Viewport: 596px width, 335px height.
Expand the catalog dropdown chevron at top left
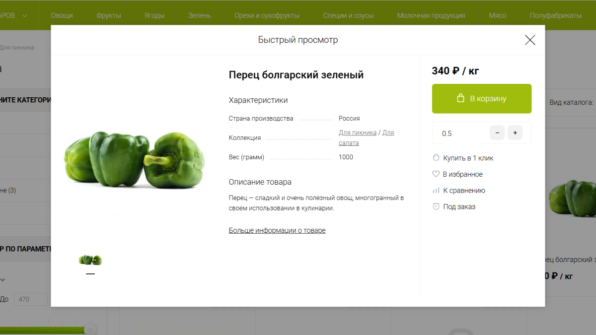coord(24,15)
